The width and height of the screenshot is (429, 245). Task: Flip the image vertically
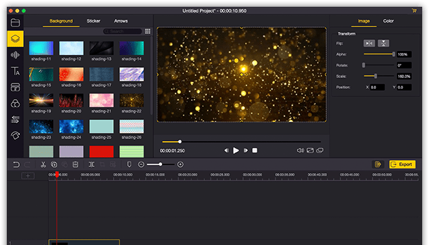pos(383,43)
